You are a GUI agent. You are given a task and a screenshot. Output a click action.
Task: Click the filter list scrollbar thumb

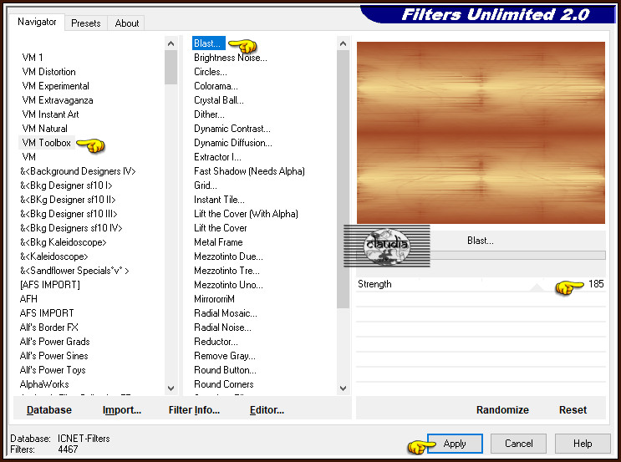(x=343, y=179)
